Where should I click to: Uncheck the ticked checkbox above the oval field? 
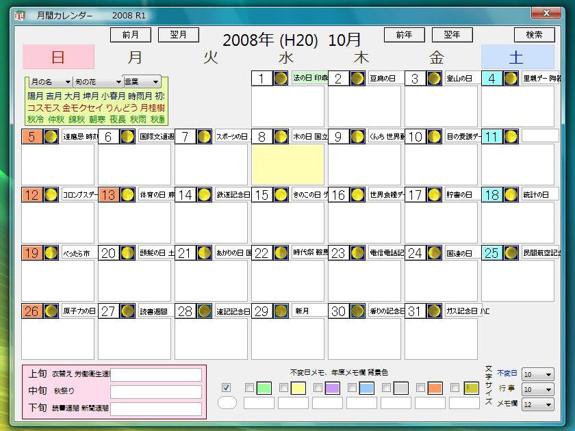click(x=227, y=387)
